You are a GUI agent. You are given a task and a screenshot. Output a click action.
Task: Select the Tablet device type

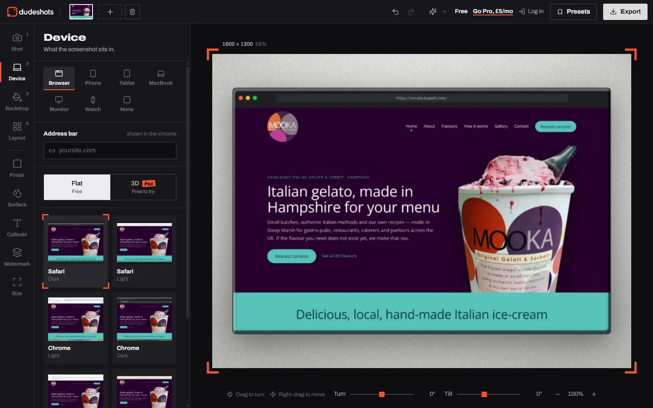tap(127, 78)
